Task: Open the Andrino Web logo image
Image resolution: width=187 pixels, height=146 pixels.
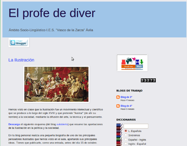Action: [132, 63]
